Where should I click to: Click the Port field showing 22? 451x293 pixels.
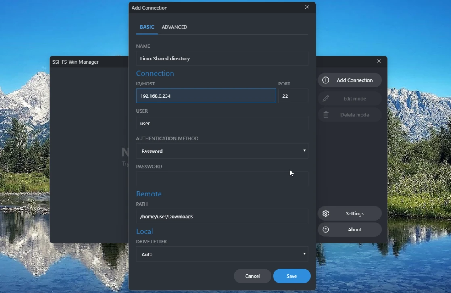[x=293, y=96]
